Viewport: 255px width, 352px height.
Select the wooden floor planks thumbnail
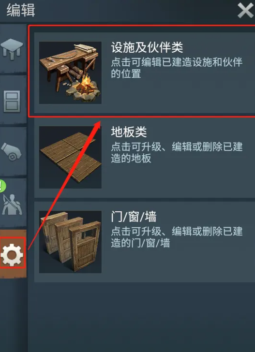click(x=70, y=157)
